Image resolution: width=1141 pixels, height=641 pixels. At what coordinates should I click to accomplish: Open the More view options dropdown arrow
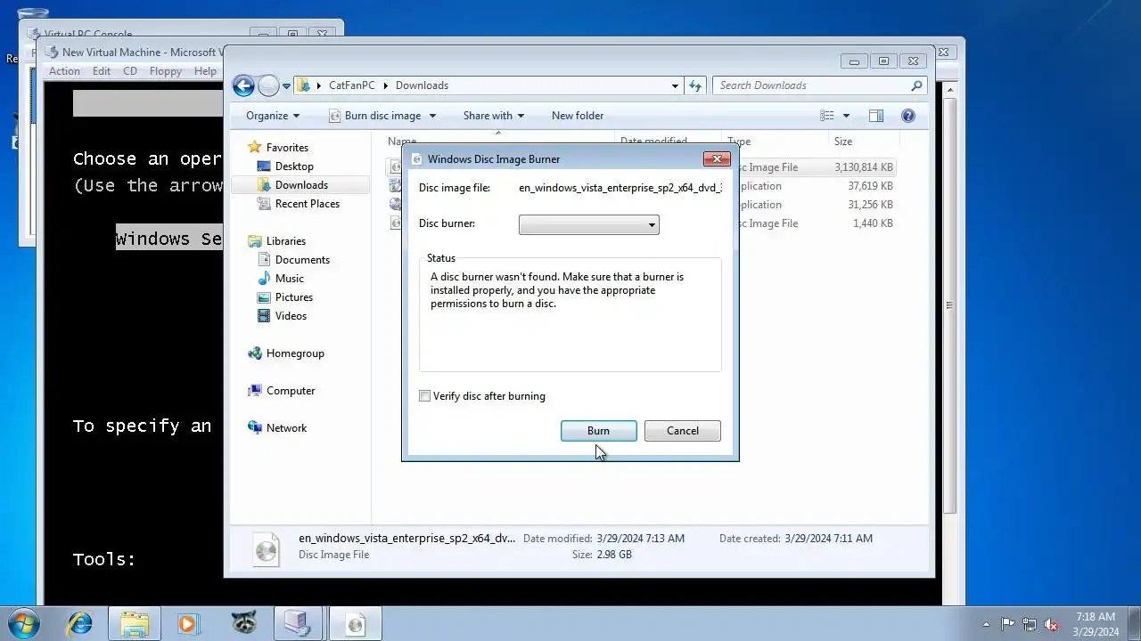coord(846,116)
